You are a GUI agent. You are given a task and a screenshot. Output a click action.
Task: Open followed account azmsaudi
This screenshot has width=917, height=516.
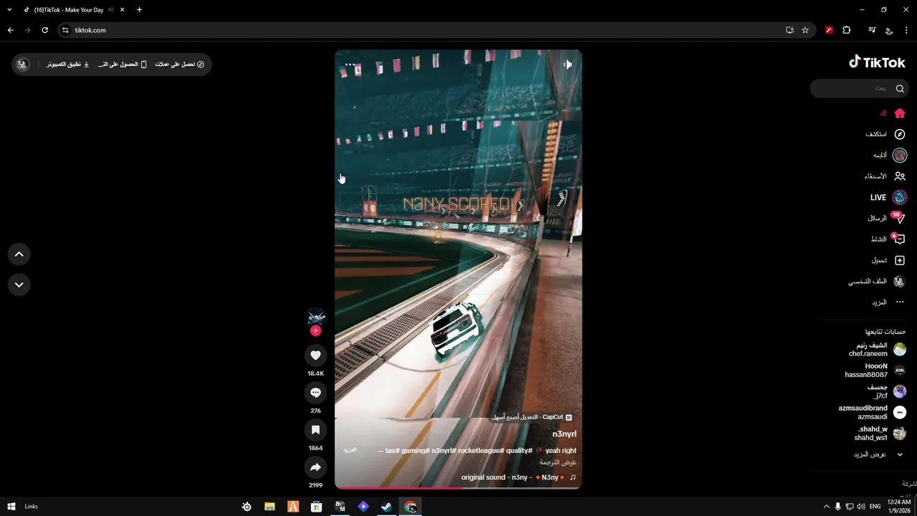tap(871, 412)
